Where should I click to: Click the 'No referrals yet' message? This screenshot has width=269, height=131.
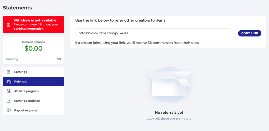[x=169, y=113]
